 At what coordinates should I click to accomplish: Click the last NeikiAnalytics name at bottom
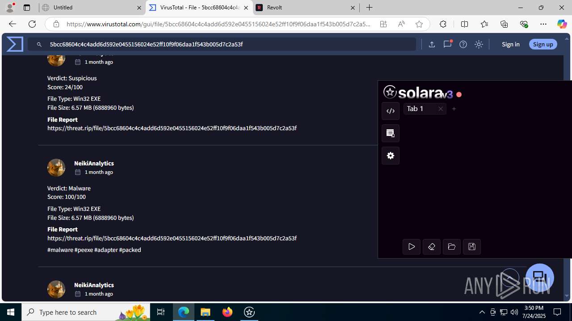tap(94, 285)
